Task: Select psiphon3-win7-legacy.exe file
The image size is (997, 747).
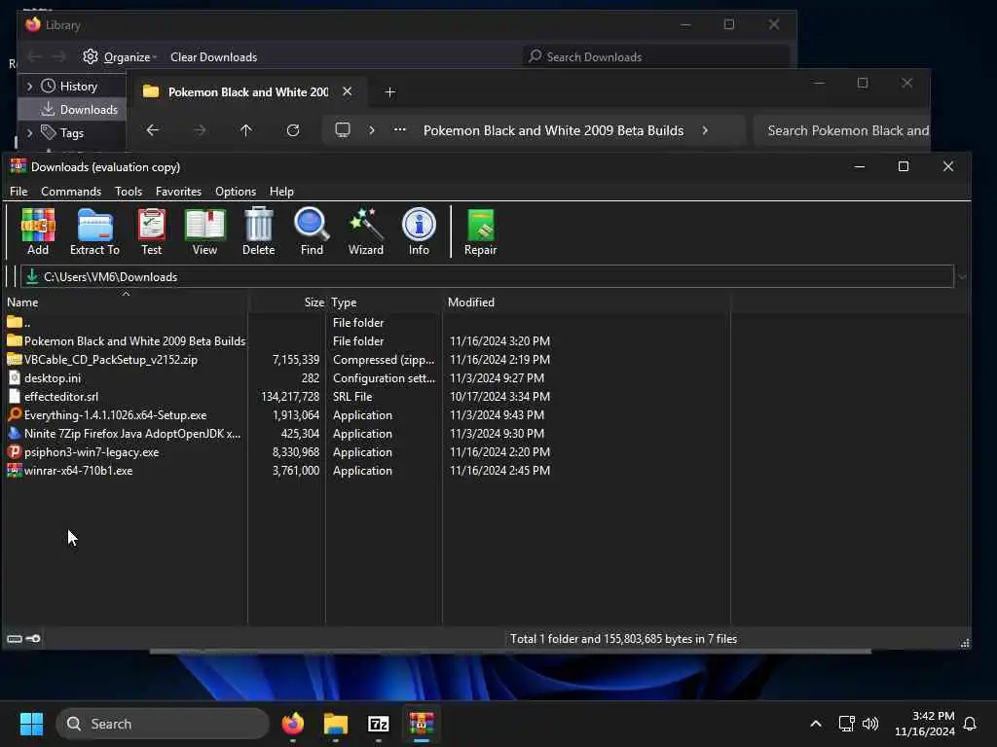Action: pyautogui.click(x=84, y=452)
